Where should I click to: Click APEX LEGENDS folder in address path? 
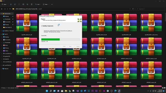(26, 9)
